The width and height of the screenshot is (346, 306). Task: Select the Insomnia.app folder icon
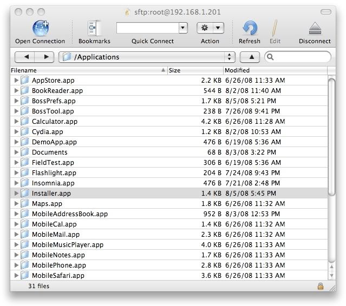[x=25, y=183]
